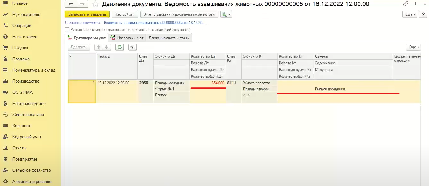Screen dimensions: 429x186
Task: Expand the top Еще dropdown menu
Action: [410, 14]
